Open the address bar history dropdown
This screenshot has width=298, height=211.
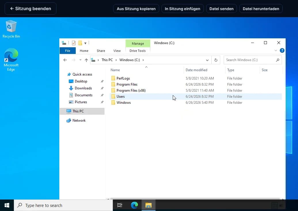point(207,60)
